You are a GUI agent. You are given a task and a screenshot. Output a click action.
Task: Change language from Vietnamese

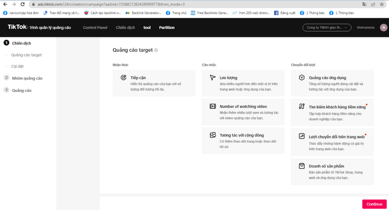(365, 27)
